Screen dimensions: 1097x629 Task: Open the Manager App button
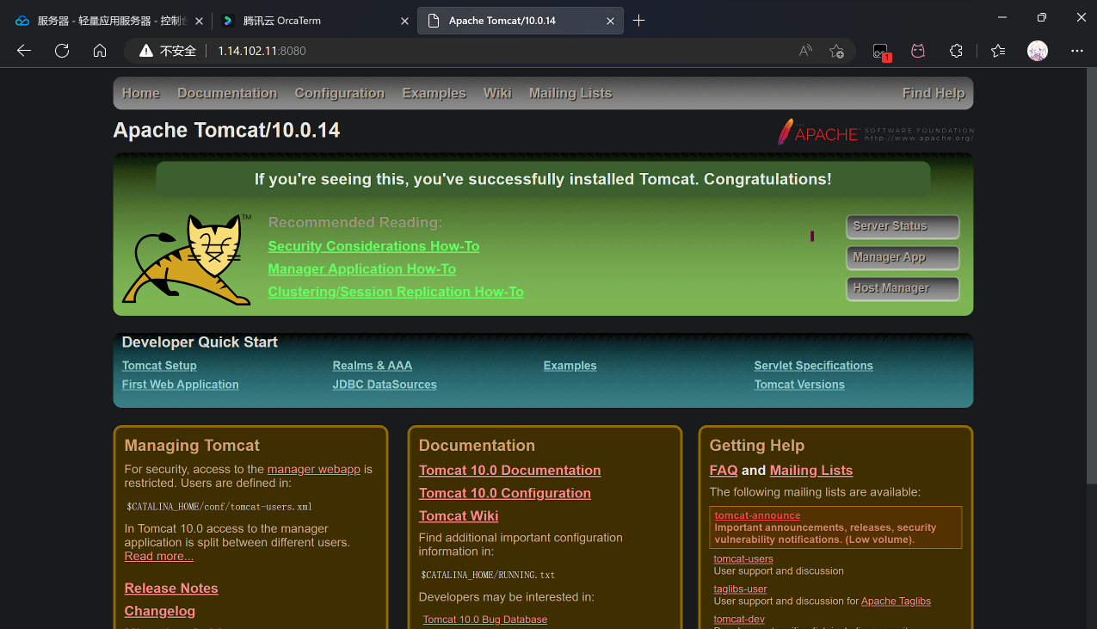point(902,257)
